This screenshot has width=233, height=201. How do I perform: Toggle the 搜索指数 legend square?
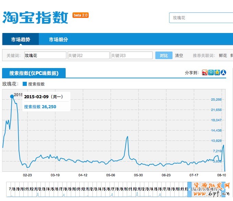[25, 84]
